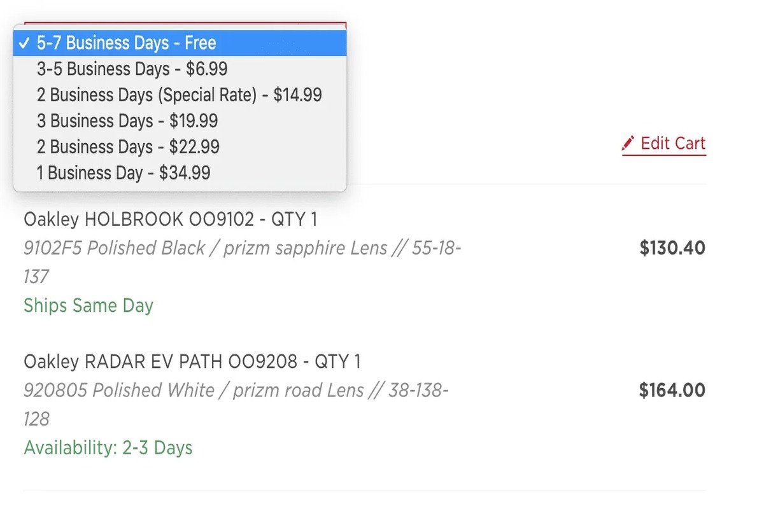
Task: Select the 5-7 Business Days Free option
Action: (127, 43)
